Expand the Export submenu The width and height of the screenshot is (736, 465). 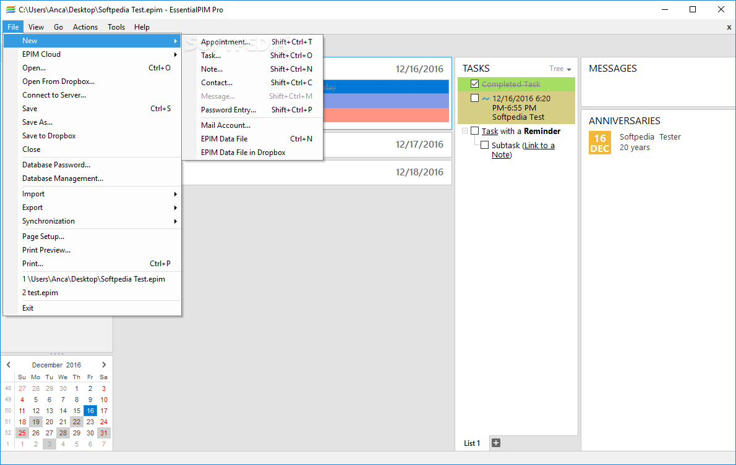[93, 207]
